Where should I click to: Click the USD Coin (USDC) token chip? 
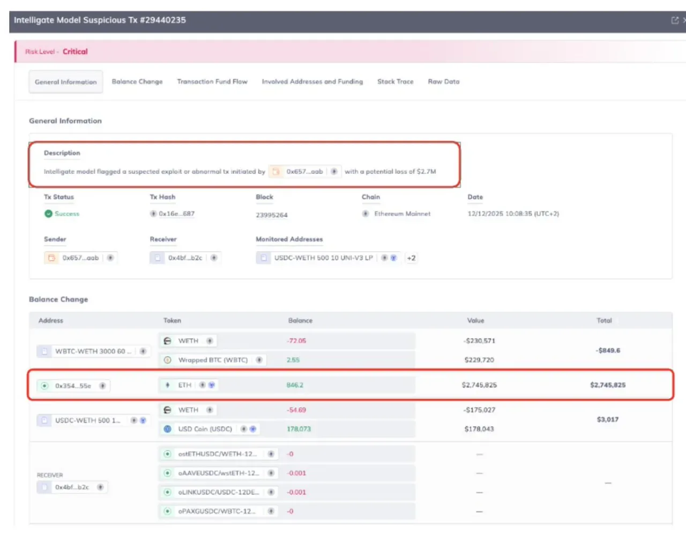coord(210,429)
